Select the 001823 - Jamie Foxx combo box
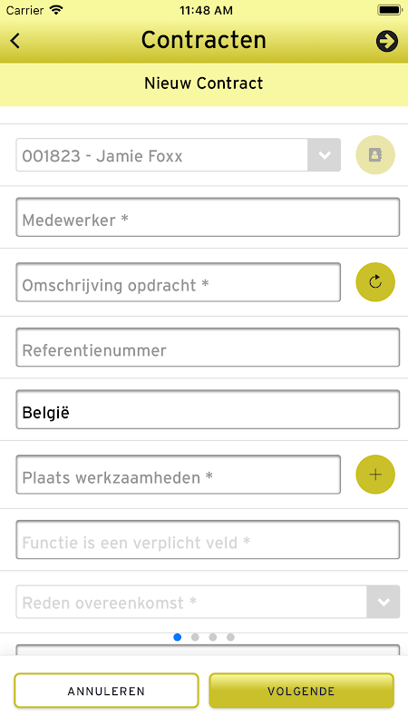Viewport: 408px width, 726px height. tap(179, 155)
